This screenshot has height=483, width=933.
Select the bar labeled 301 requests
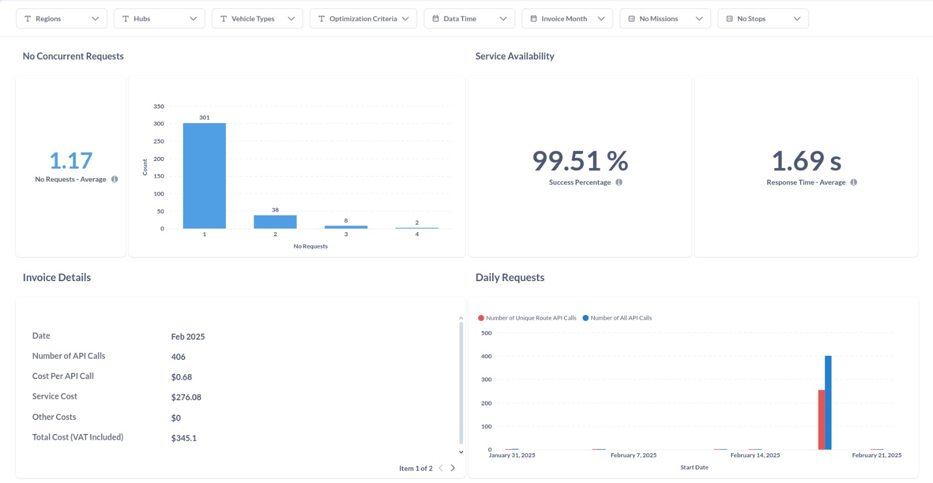[204, 176]
